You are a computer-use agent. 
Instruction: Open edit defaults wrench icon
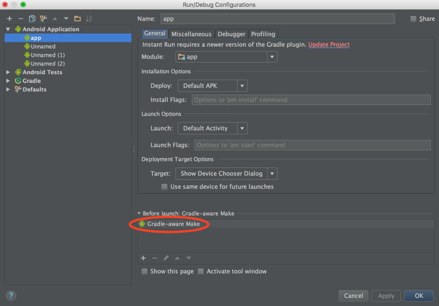43,18
